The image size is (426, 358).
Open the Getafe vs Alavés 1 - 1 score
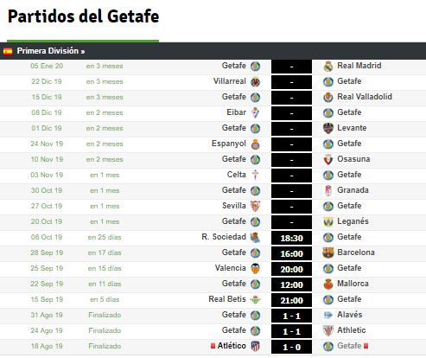[291, 316]
